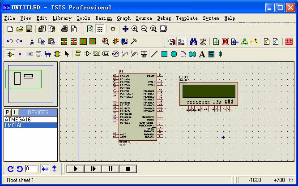Click the Print icon in toolbar
298x186 pixels.
click(64, 29)
